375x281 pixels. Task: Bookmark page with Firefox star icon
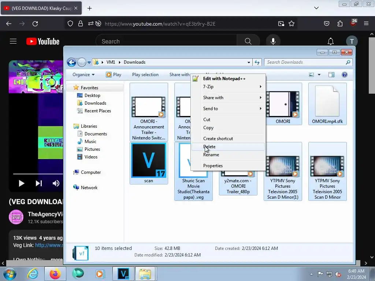tap(291, 24)
